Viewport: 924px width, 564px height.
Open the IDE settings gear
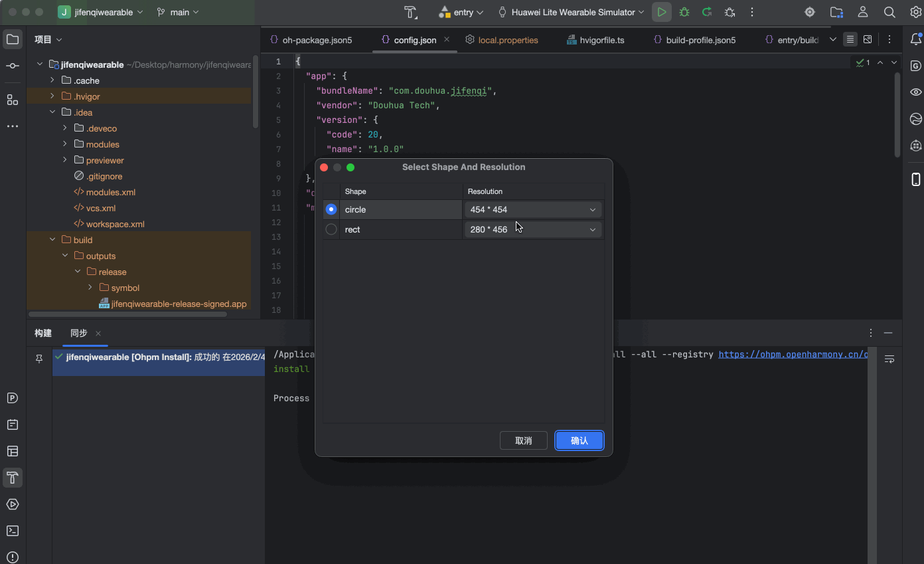point(915,12)
